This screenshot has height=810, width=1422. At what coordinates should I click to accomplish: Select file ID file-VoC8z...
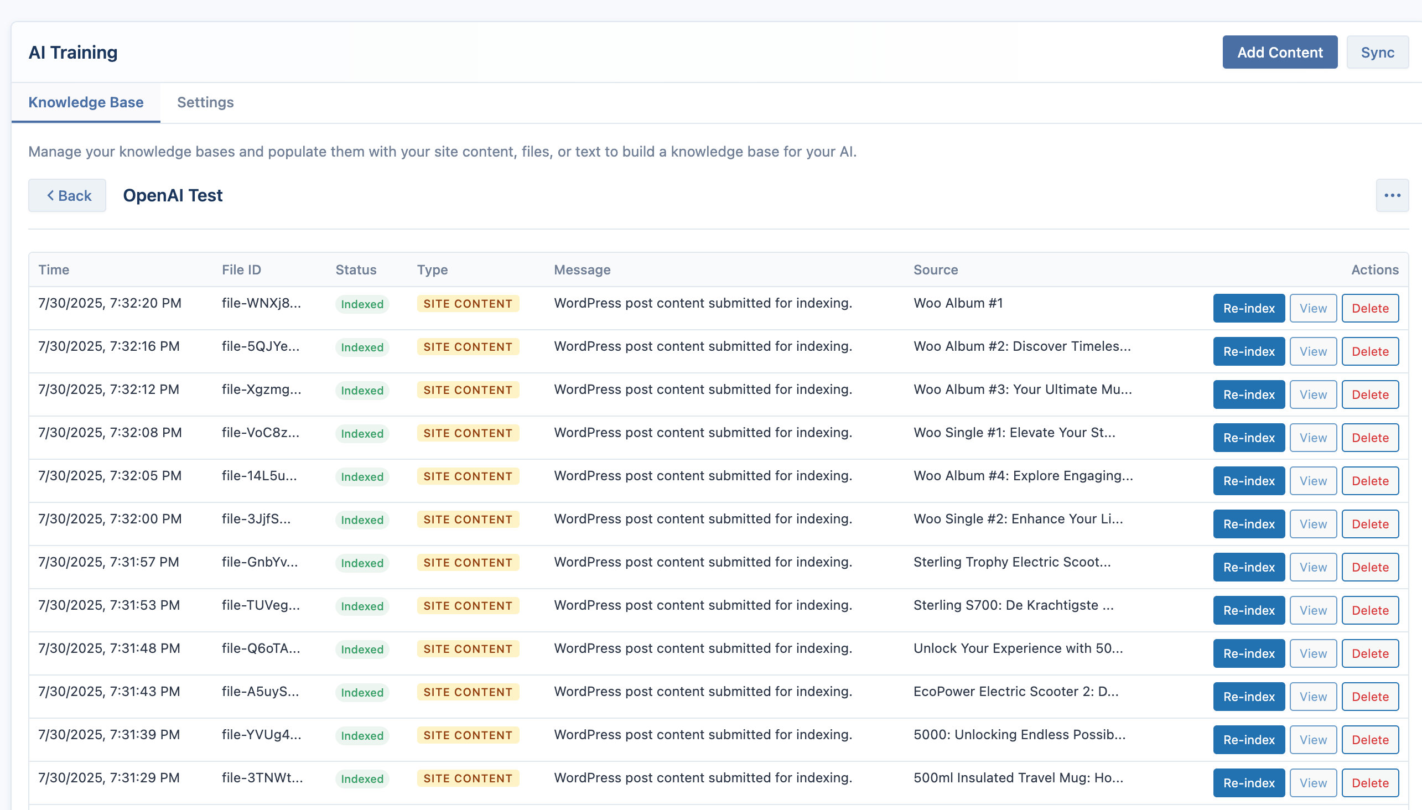(x=261, y=433)
